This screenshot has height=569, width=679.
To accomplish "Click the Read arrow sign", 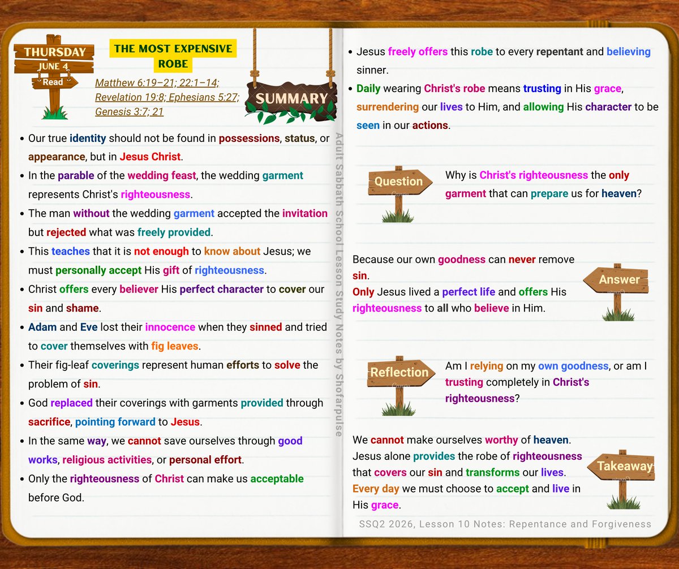I will pos(54,83).
